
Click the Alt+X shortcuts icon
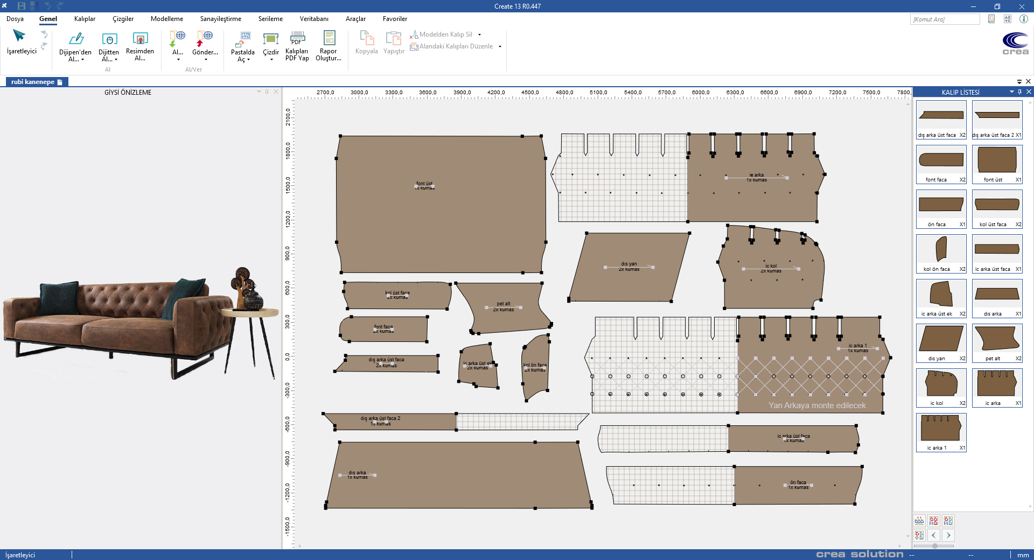click(x=1008, y=19)
